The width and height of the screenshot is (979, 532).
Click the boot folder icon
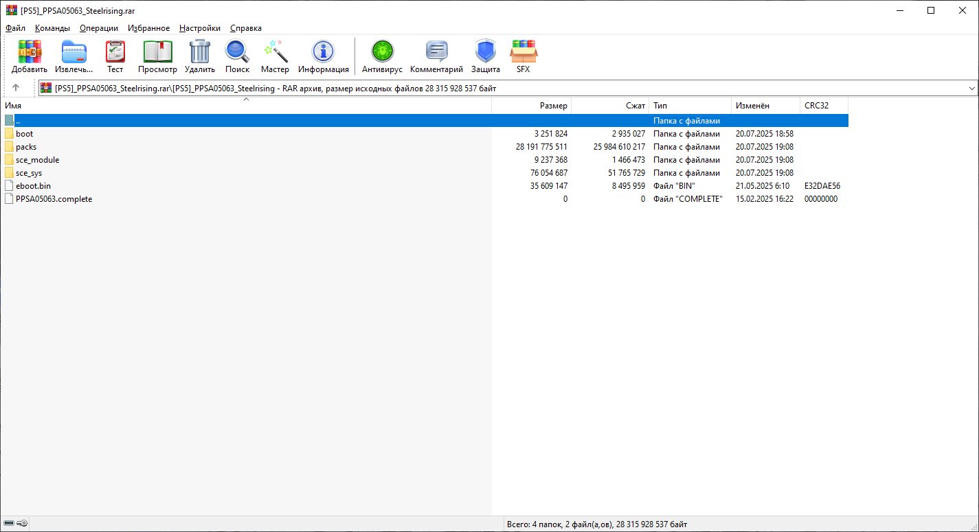[x=9, y=134]
